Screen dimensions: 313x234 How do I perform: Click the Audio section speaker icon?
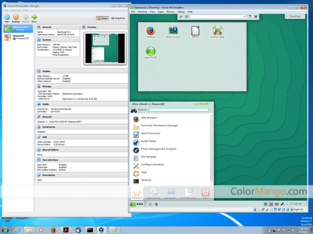tap(39, 104)
